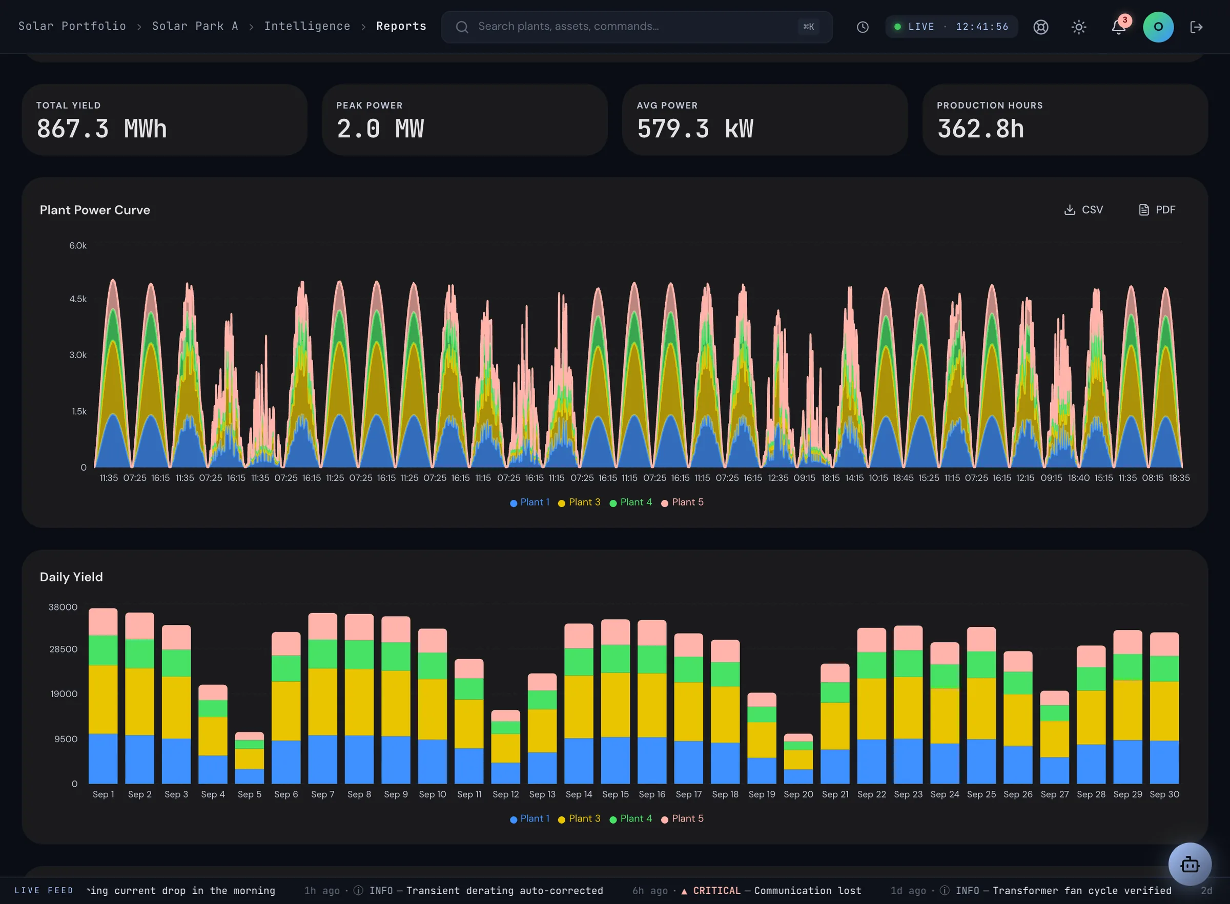This screenshot has height=904, width=1230.
Task: Select the Reports breadcrumb
Action: pos(401,26)
